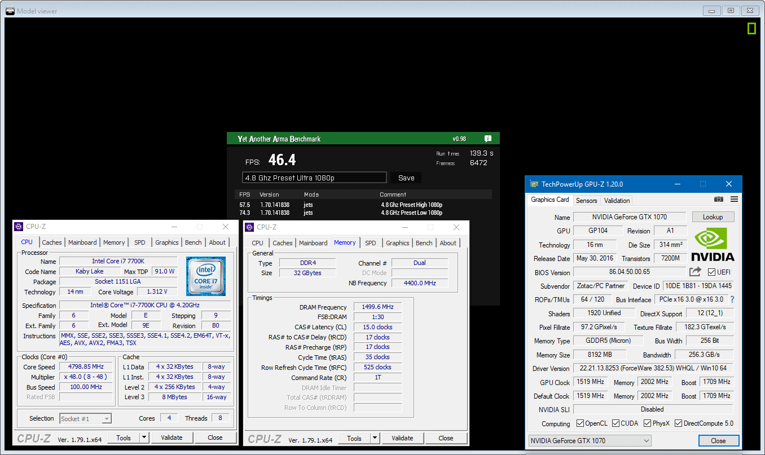Open the Socket #1 selection dropdown
This screenshot has width=765, height=455.
tap(85, 418)
